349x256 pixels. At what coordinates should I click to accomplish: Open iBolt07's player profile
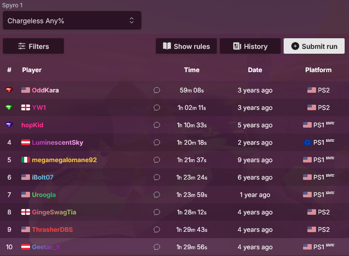pos(43,177)
